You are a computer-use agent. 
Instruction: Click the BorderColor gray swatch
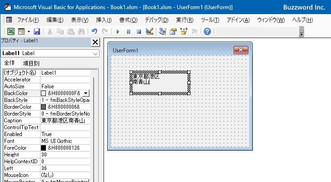(x=43, y=107)
